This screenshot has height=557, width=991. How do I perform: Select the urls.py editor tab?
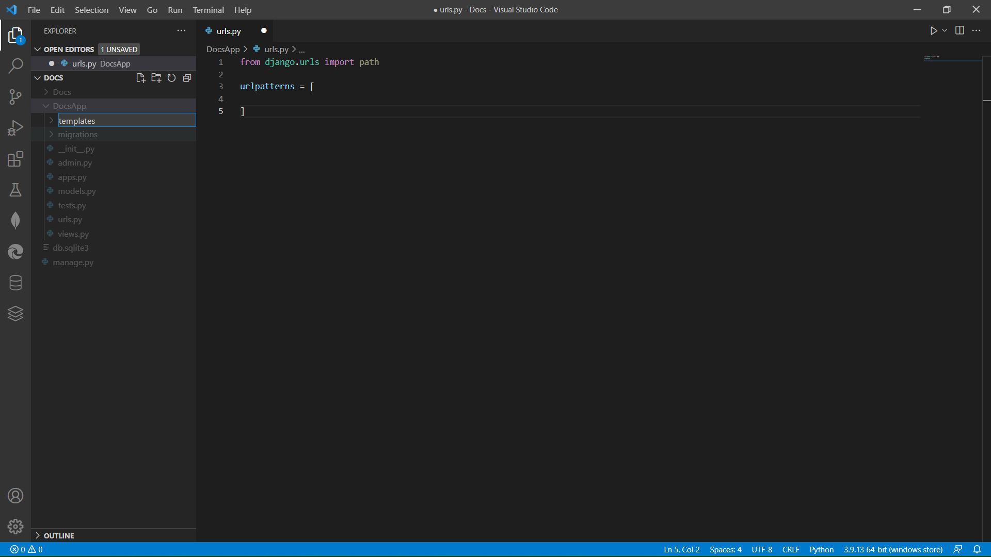pos(229,31)
